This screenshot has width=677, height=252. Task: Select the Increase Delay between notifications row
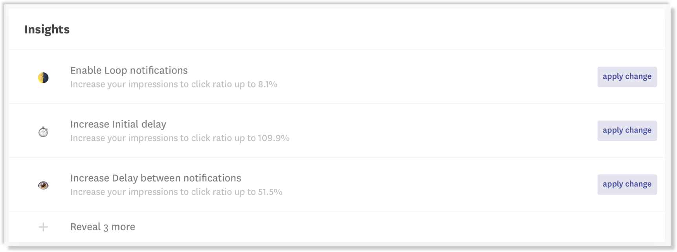pyautogui.click(x=156, y=178)
